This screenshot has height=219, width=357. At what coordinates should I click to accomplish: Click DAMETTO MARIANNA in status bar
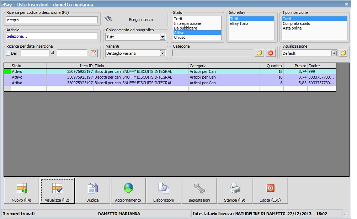click(x=119, y=214)
